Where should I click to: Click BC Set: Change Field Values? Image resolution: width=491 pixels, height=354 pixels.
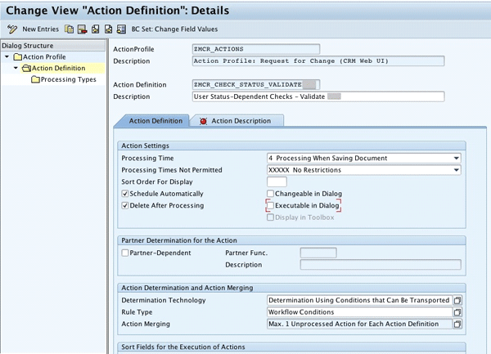click(175, 29)
